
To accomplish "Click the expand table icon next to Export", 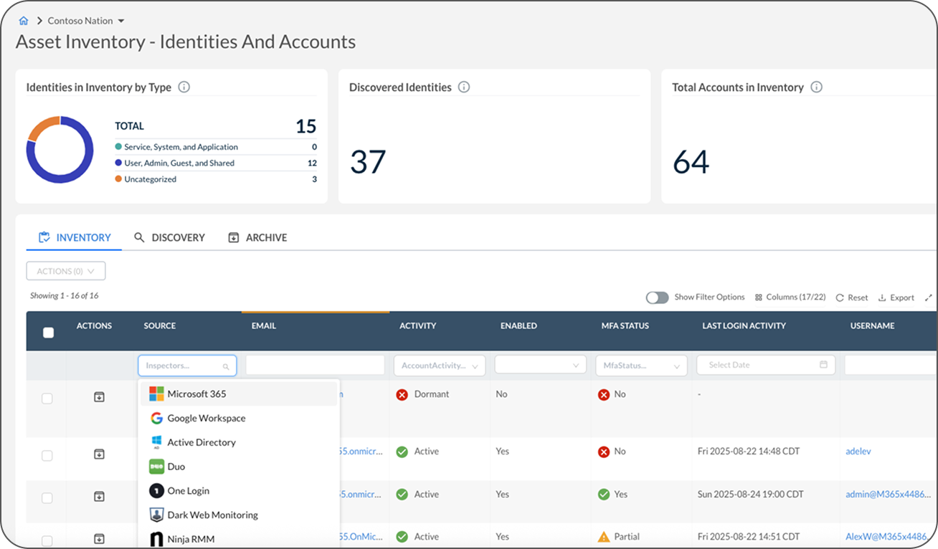I will pyautogui.click(x=928, y=297).
